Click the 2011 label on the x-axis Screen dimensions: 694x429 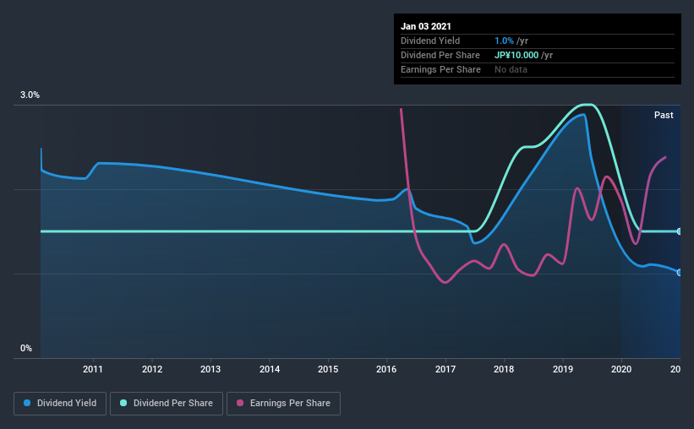tap(92, 369)
